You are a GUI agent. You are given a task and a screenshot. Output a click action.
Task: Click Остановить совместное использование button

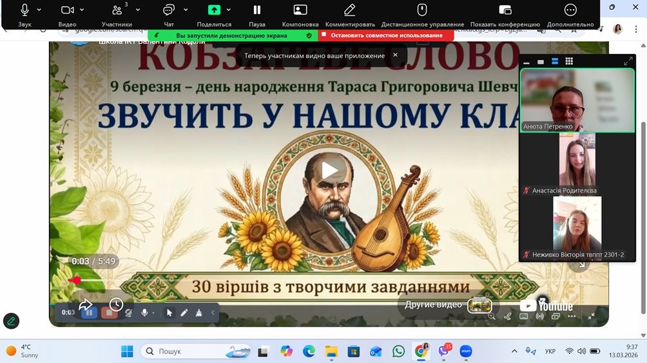[386, 35]
